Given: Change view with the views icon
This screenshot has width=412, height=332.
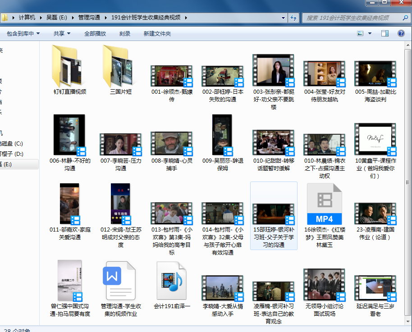Looking at the screenshot, I should coord(360,33).
